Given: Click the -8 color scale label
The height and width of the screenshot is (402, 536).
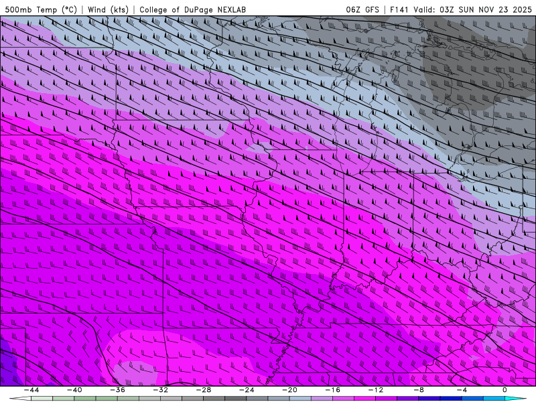Looking at the screenshot, I should click(419, 390).
